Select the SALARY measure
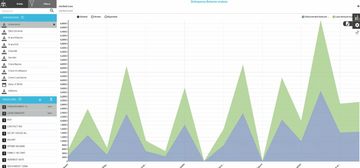Image resolution: width=360 pixels, height=168 pixels. pos(28,140)
